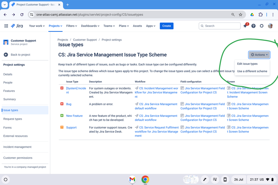Click the user profile avatar
The width and height of the screenshot is (278, 185).
click(x=270, y=26)
